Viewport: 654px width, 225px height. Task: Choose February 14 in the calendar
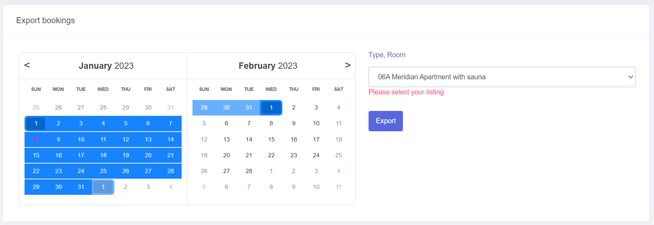pyautogui.click(x=249, y=139)
